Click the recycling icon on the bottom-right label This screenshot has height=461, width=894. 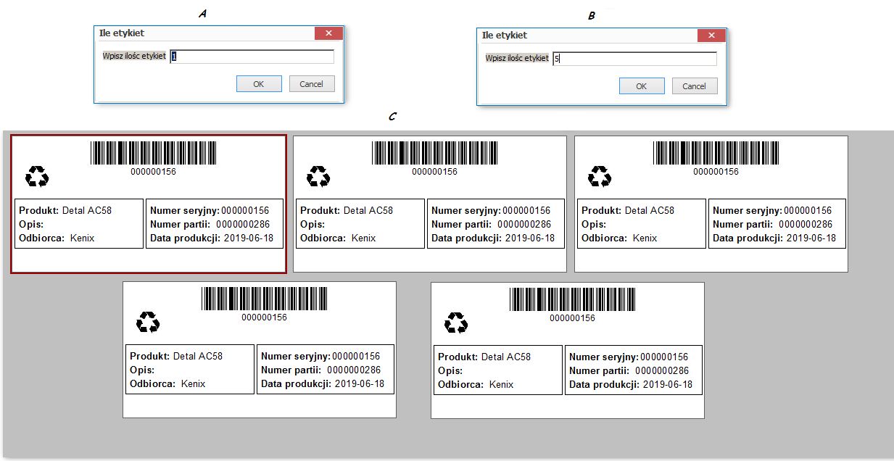click(456, 322)
